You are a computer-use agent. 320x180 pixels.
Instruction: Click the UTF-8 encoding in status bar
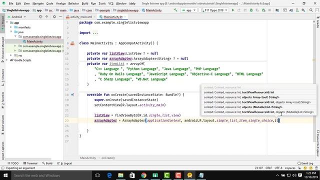pyautogui.click(x=278, y=168)
